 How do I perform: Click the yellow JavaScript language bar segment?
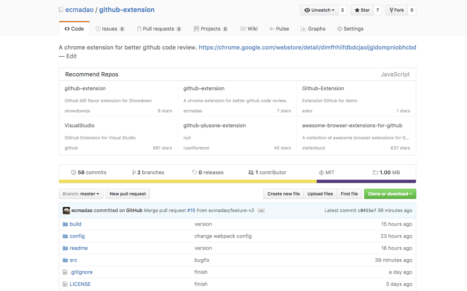tap(188, 181)
